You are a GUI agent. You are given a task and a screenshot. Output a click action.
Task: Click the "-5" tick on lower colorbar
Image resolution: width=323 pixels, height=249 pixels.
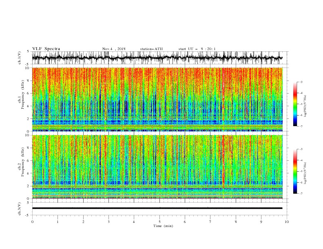pyautogui.click(x=301, y=172)
